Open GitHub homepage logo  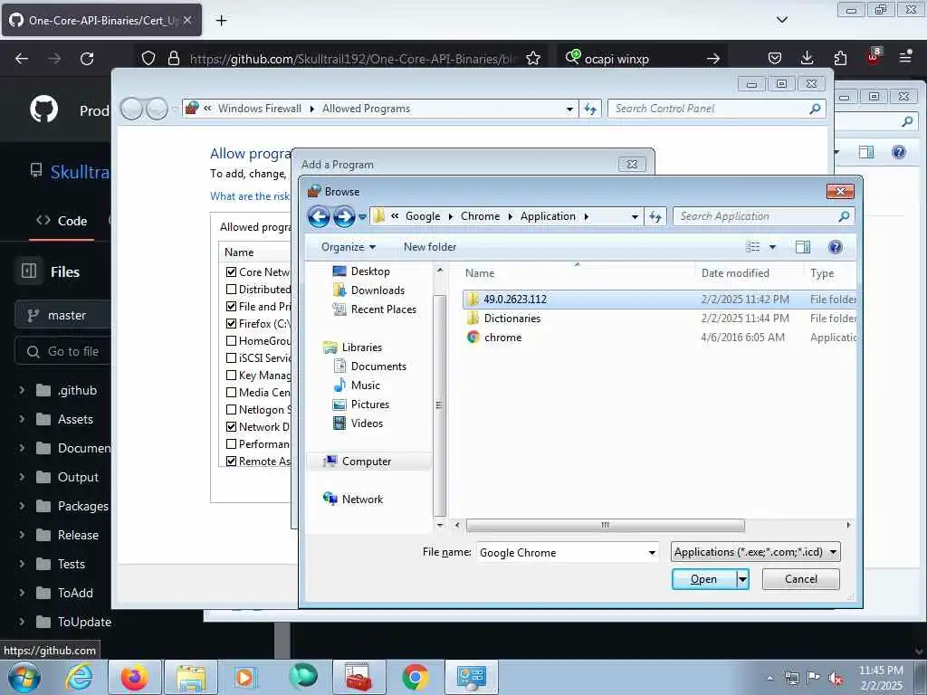tap(43, 109)
